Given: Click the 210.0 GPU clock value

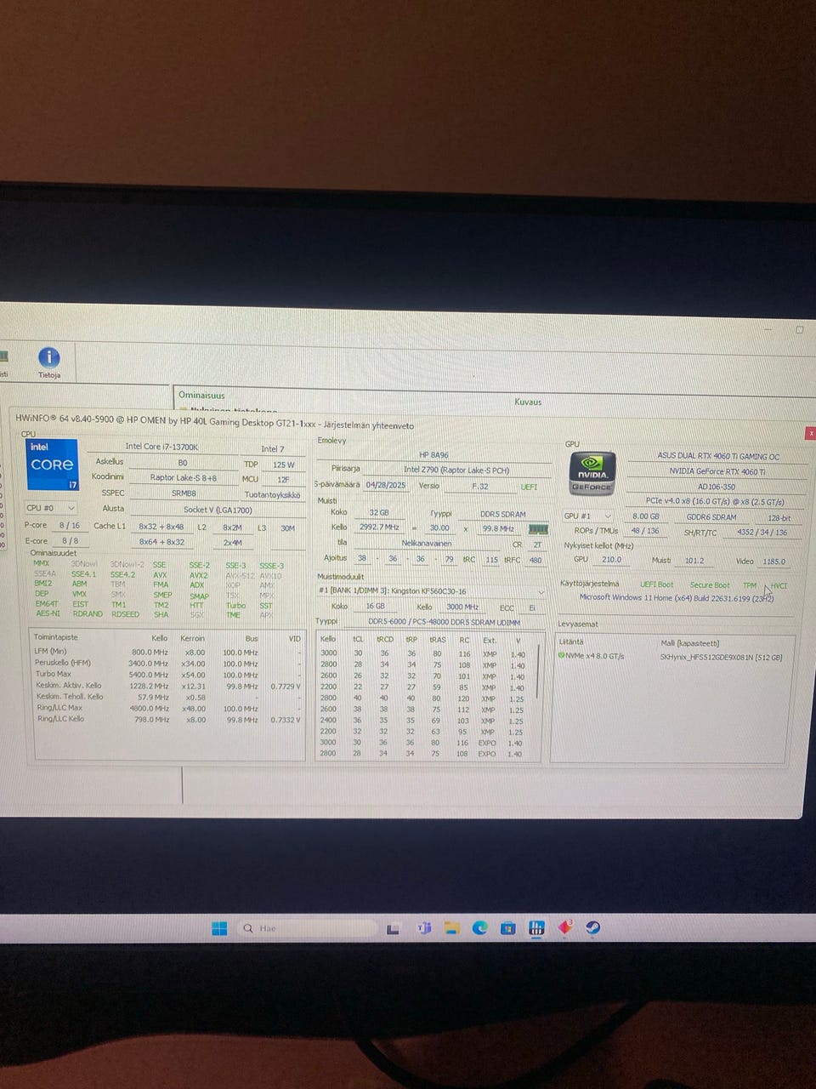Looking at the screenshot, I should (x=612, y=560).
